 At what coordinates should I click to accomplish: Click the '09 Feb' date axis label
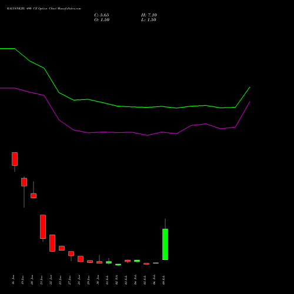pos(163,280)
